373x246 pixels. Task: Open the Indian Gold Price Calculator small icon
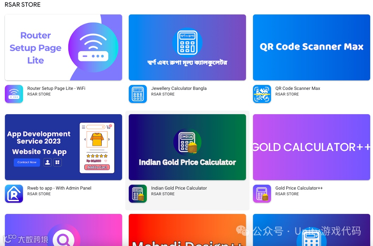(138, 193)
